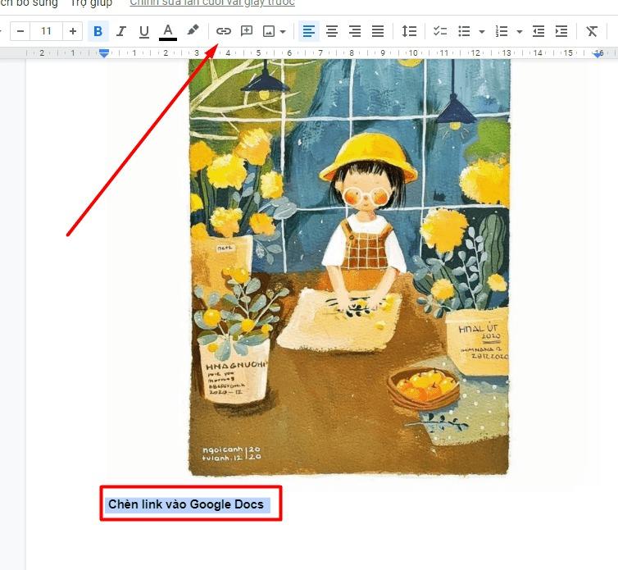Click the insert link icon

click(x=224, y=31)
